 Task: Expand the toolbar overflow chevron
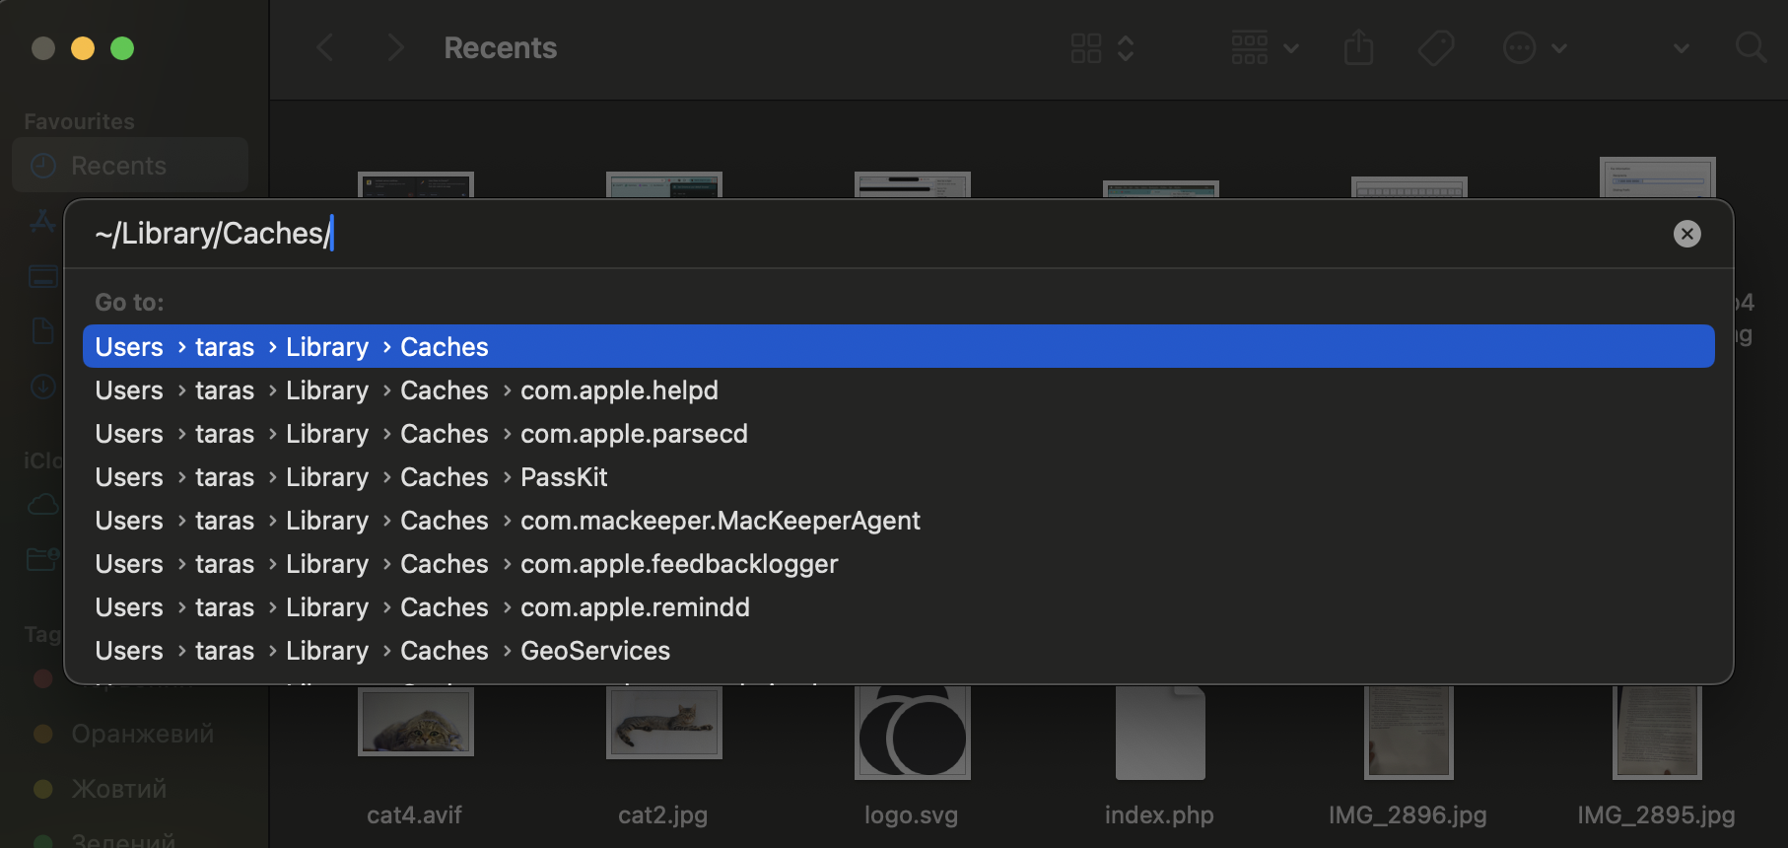[x=1682, y=48]
